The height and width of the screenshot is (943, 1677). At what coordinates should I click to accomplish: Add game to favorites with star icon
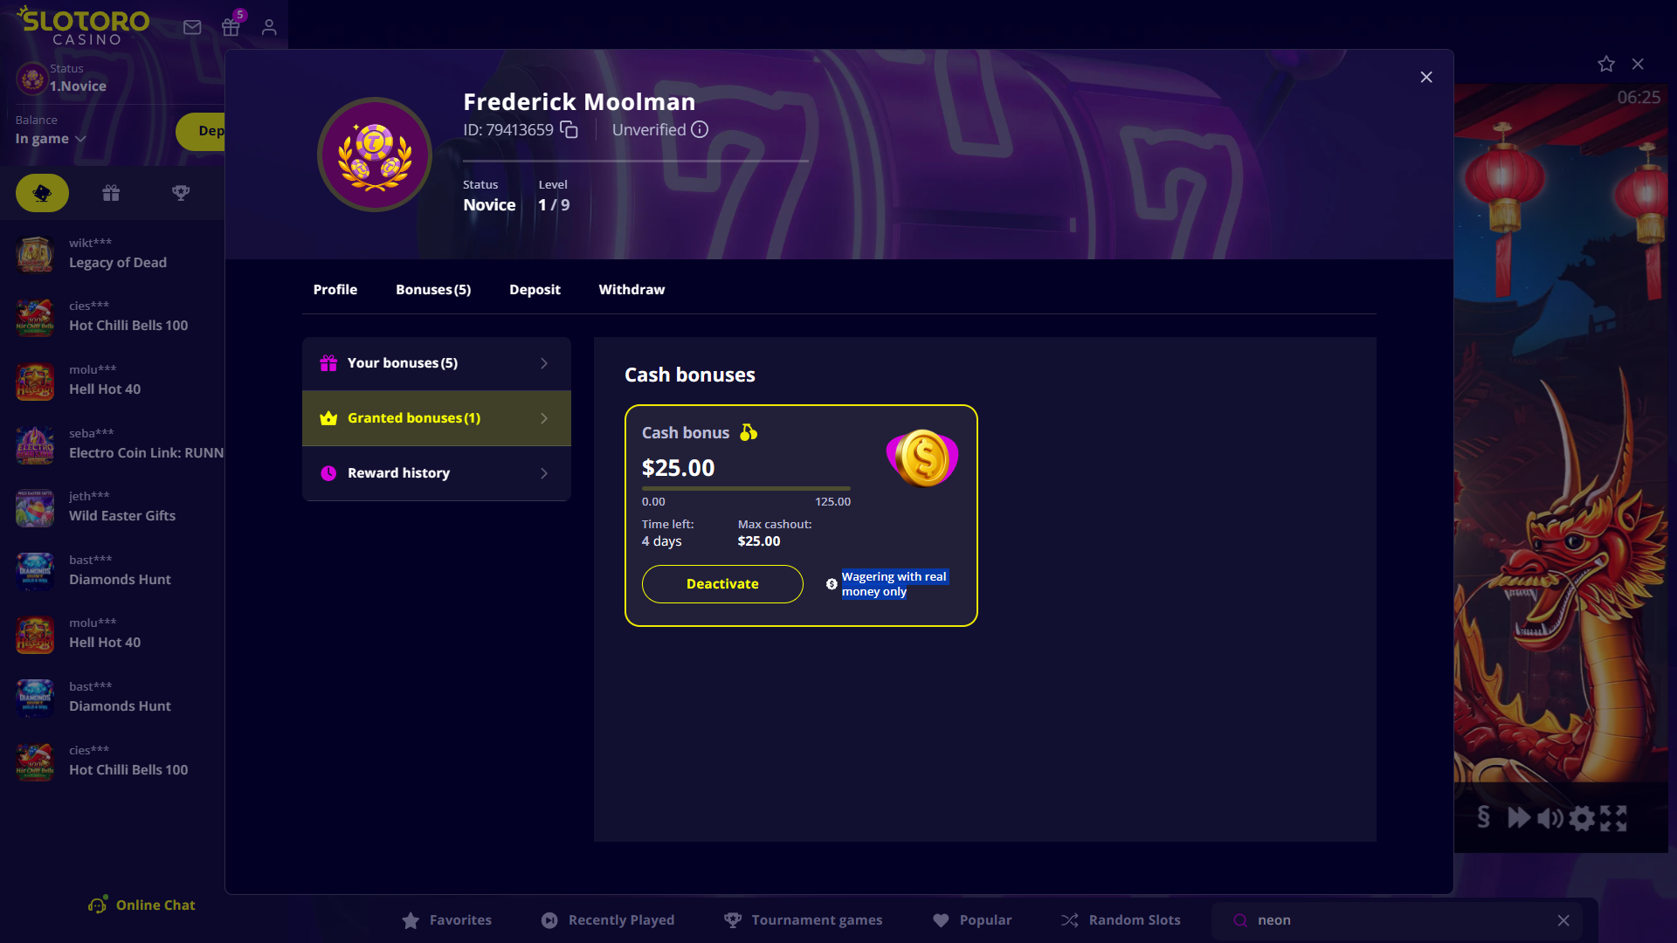[x=1605, y=64]
